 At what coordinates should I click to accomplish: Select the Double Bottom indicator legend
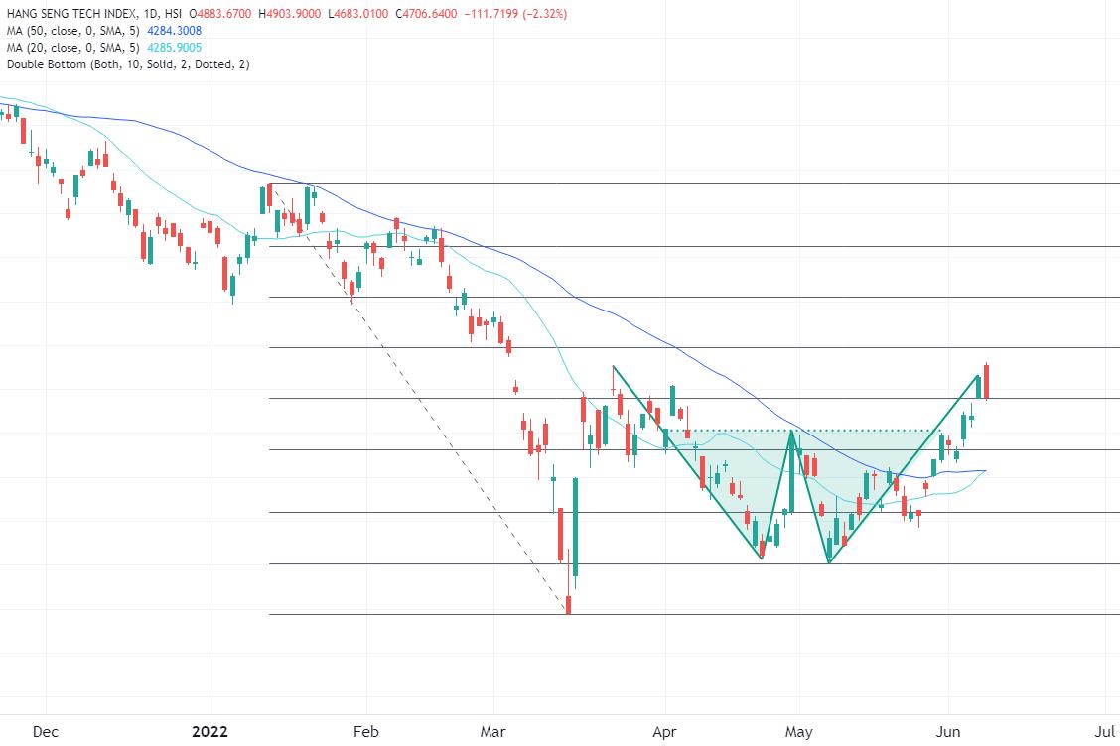coord(128,64)
